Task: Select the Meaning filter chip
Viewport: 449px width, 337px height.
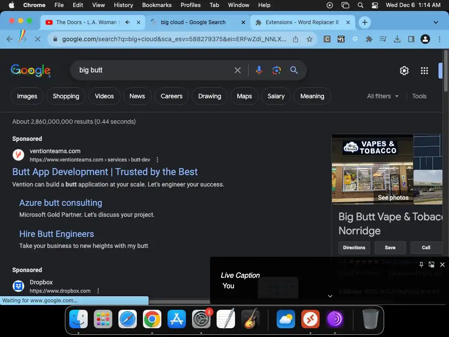Action: click(x=312, y=96)
